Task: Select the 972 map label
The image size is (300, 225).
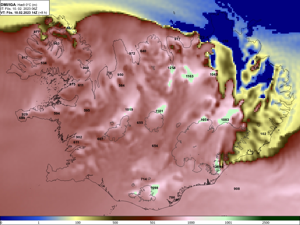Action: pos(132,53)
